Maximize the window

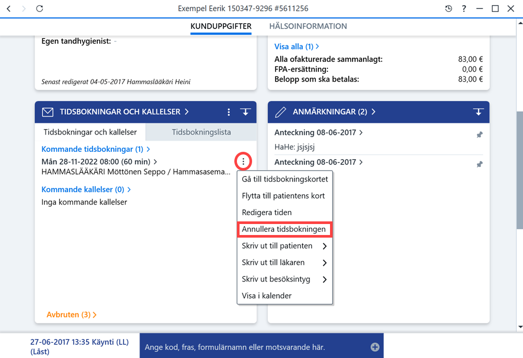495,9
